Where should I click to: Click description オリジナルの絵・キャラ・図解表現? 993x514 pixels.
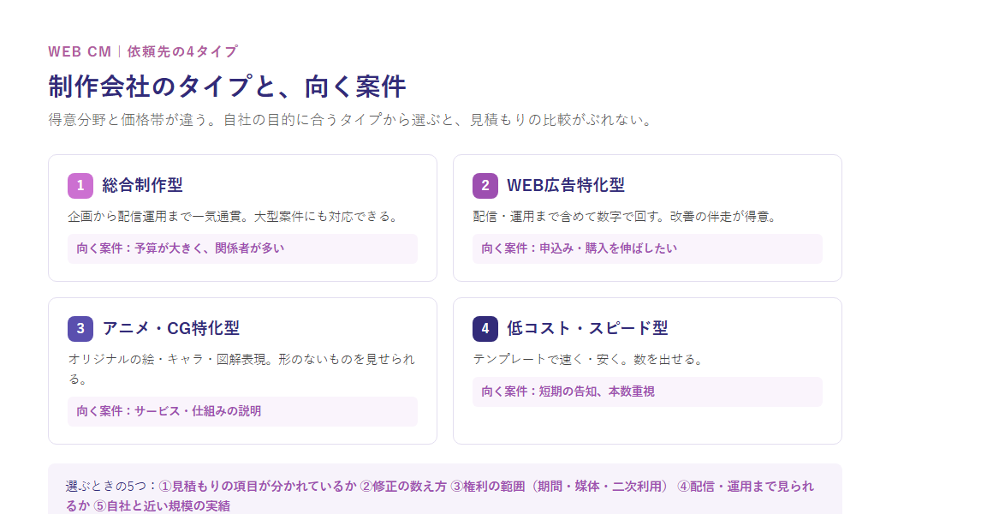click(x=242, y=369)
